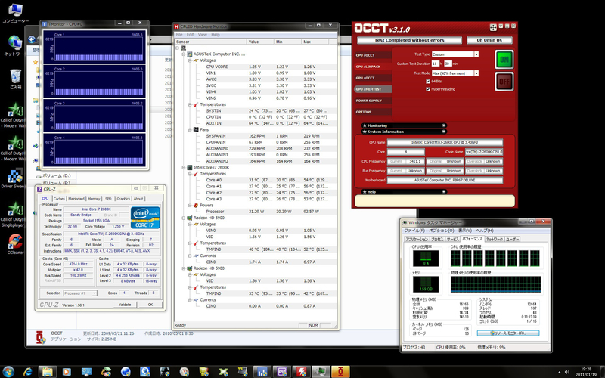
Task: Open the GPU : OCCT tab
Action: pos(372,78)
